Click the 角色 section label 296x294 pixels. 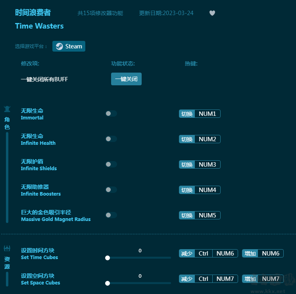7,123
